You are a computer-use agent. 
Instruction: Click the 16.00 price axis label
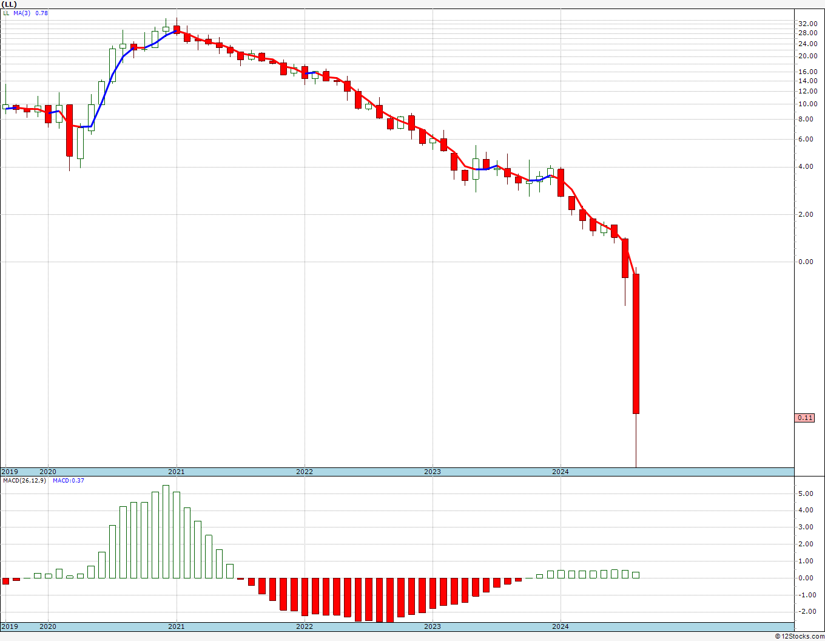coord(807,72)
